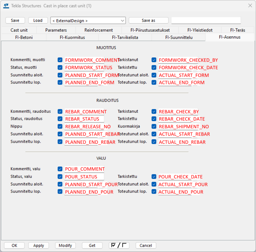Close the Cast in place dialog
The width and height of the screenshot is (256, 252).
pyautogui.click(x=250, y=6)
